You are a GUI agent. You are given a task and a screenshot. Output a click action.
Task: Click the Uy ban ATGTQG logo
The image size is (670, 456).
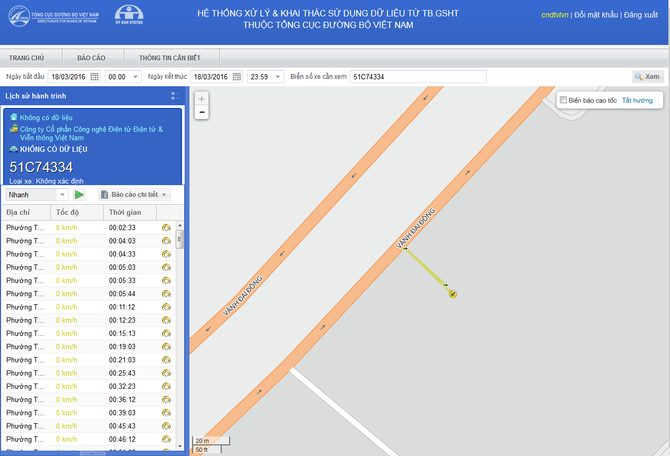click(x=129, y=15)
